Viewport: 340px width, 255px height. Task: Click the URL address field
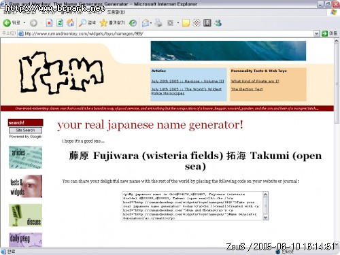(x=169, y=34)
